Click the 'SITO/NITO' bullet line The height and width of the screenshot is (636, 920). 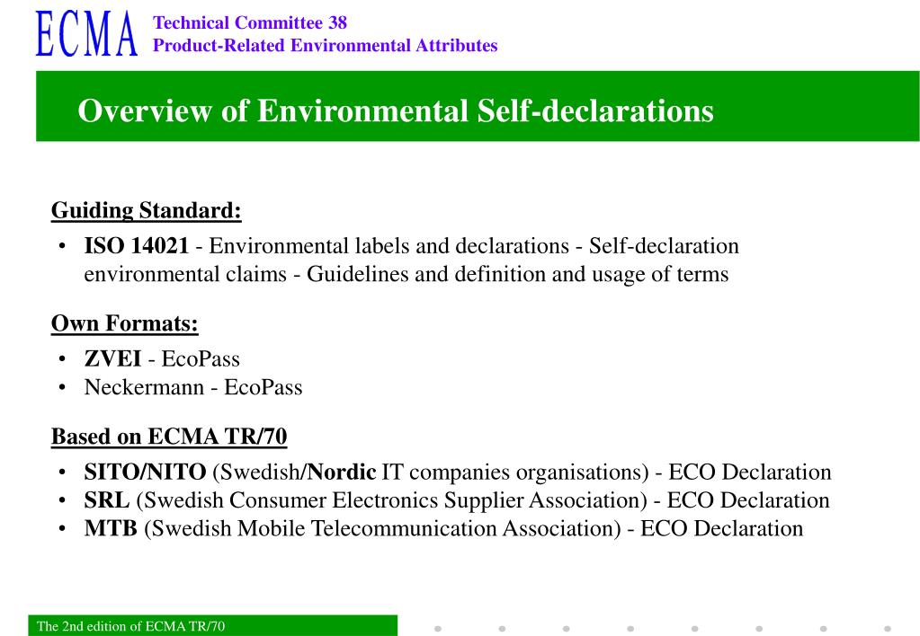[x=458, y=472]
